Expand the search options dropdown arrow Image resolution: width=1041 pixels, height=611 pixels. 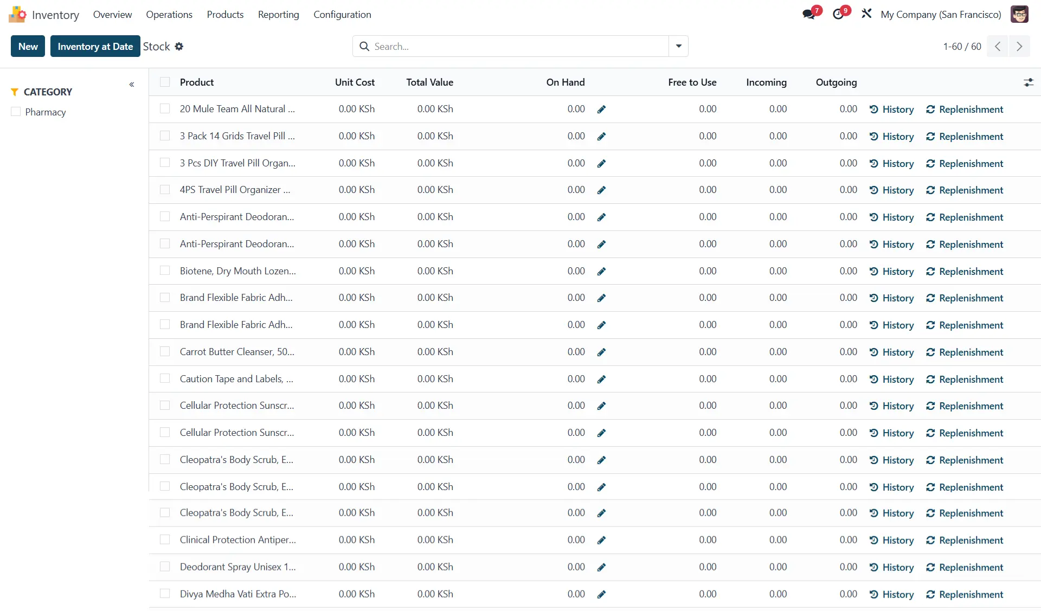678,47
